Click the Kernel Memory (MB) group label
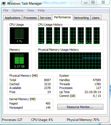 [x=22, y=99]
